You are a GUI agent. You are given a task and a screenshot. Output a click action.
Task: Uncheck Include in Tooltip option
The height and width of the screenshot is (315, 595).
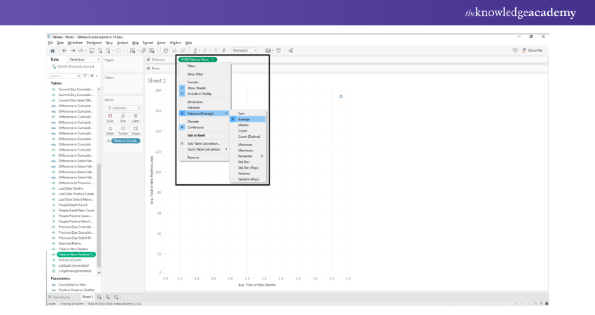(x=199, y=93)
